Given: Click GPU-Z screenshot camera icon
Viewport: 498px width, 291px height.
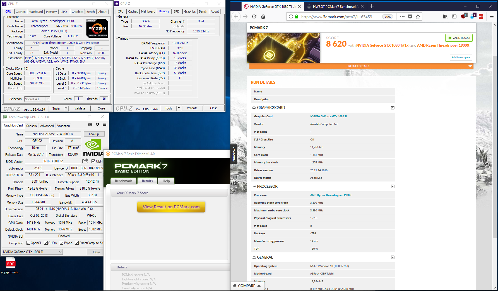Looking at the screenshot, I should pos(90,124).
